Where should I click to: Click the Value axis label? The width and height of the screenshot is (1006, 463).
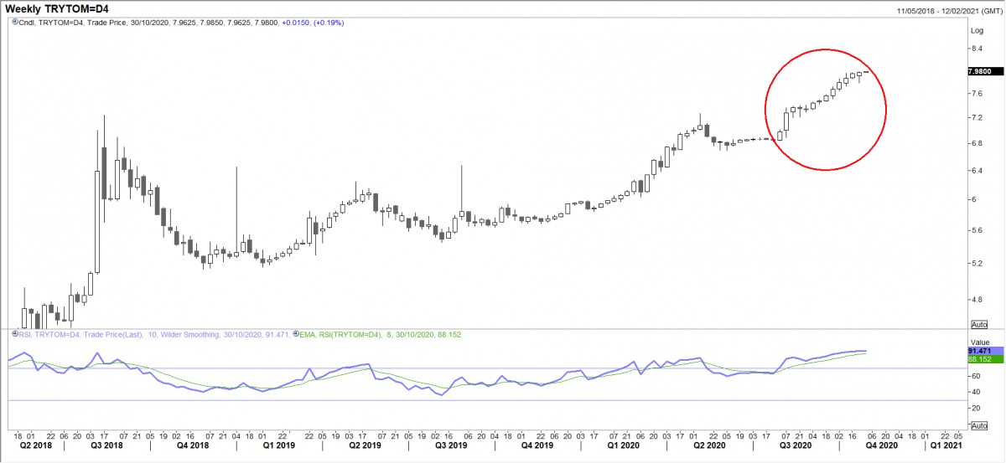click(979, 342)
